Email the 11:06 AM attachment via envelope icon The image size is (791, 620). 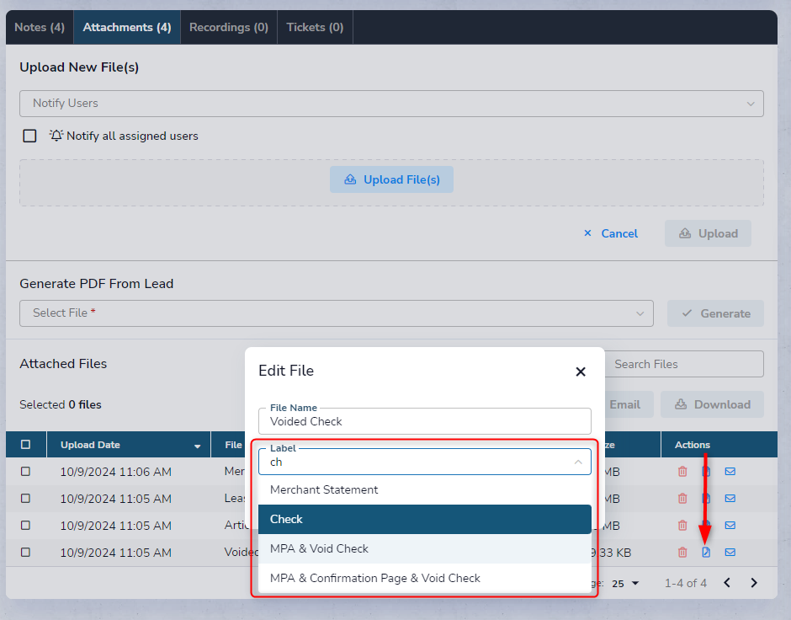[x=730, y=472]
